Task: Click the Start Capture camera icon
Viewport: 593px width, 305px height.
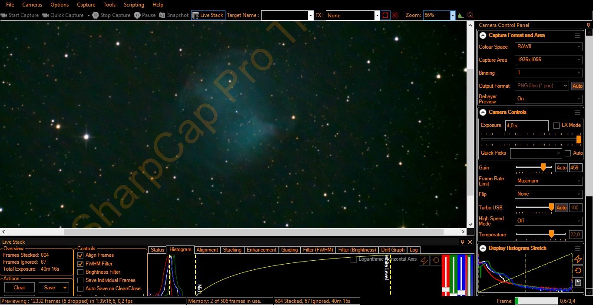Action: pos(4,15)
